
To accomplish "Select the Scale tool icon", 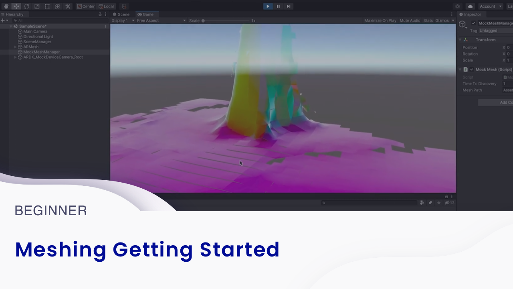I will tap(37, 6).
